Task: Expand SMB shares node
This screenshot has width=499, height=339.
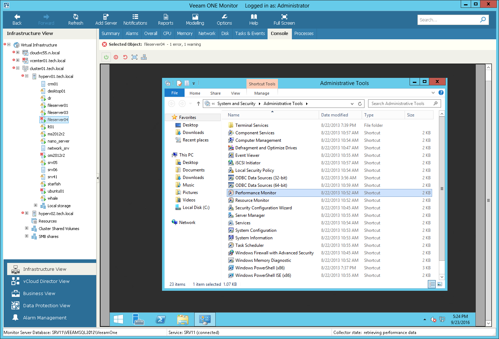Action: pyautogui.click(x=26, y=236)
